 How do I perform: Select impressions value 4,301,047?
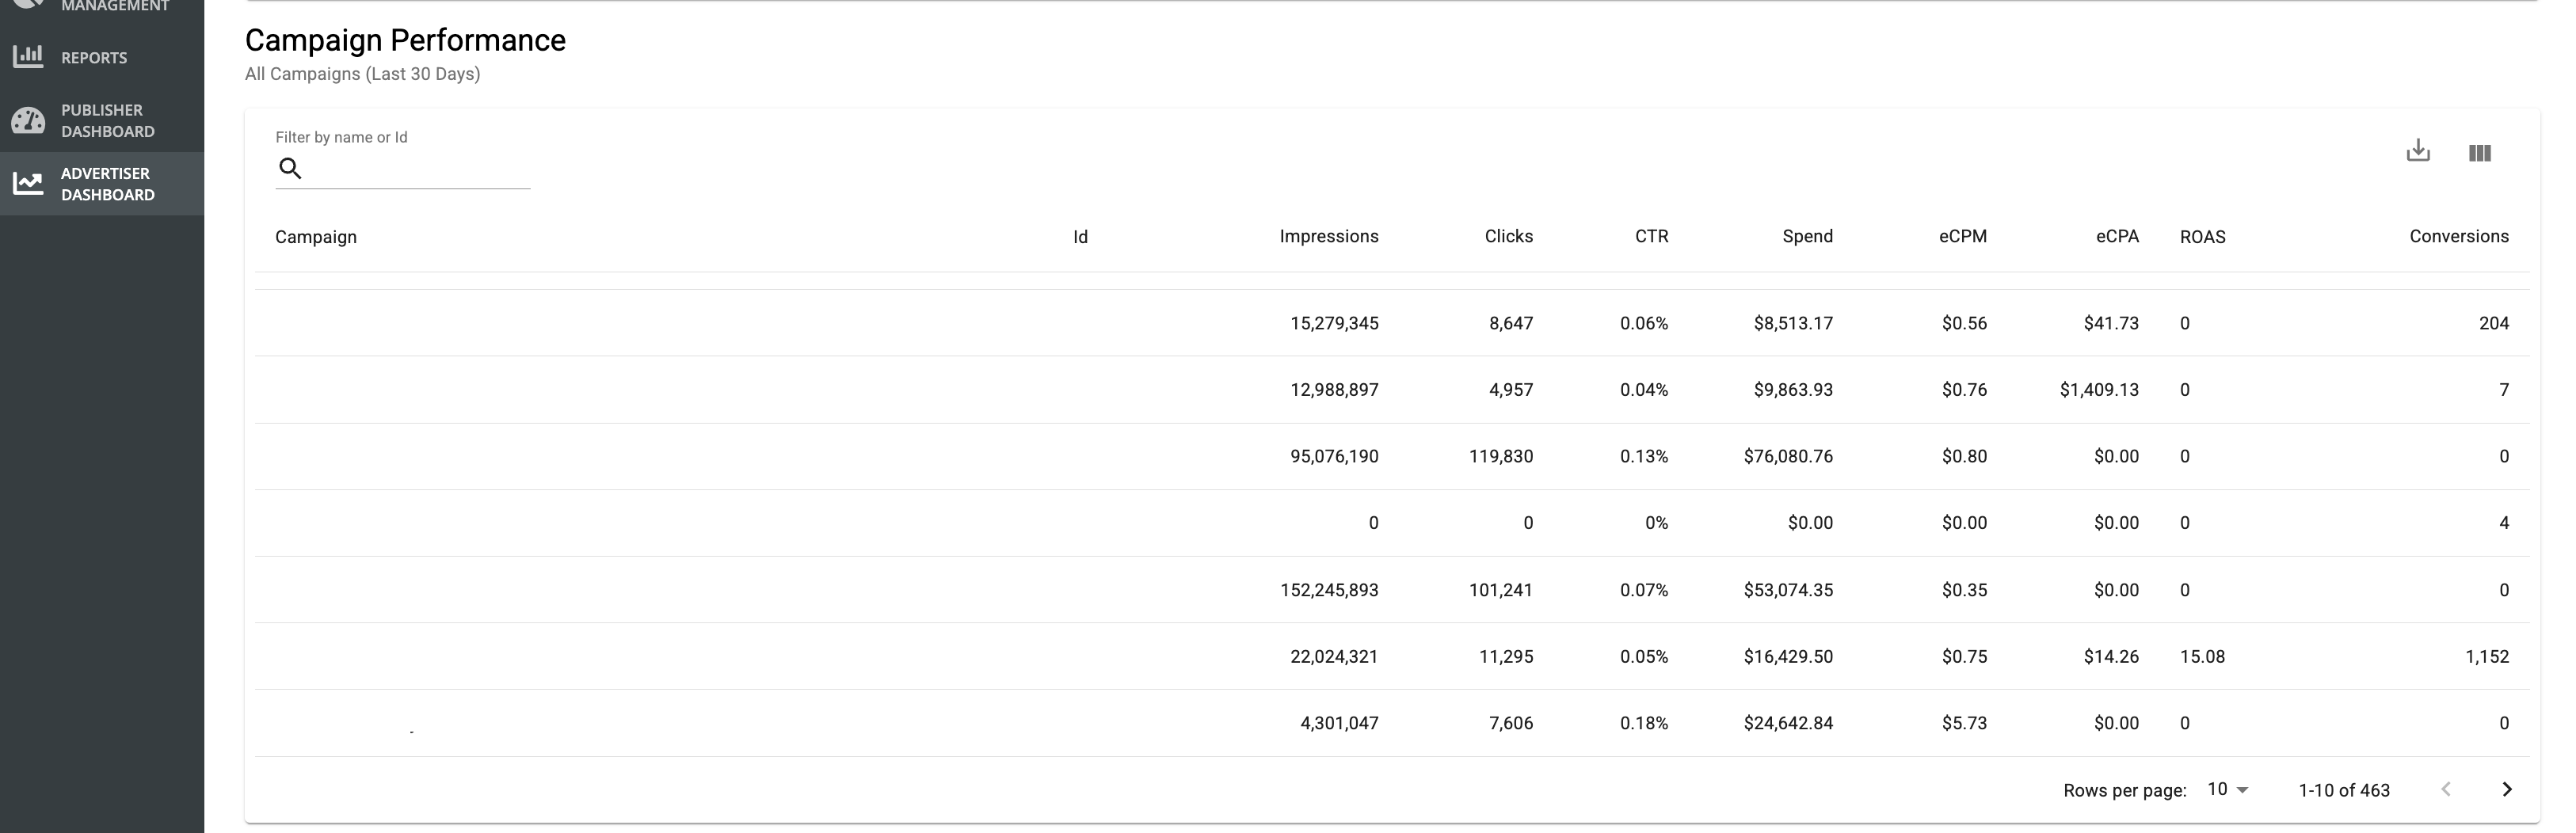point(1339,723)
